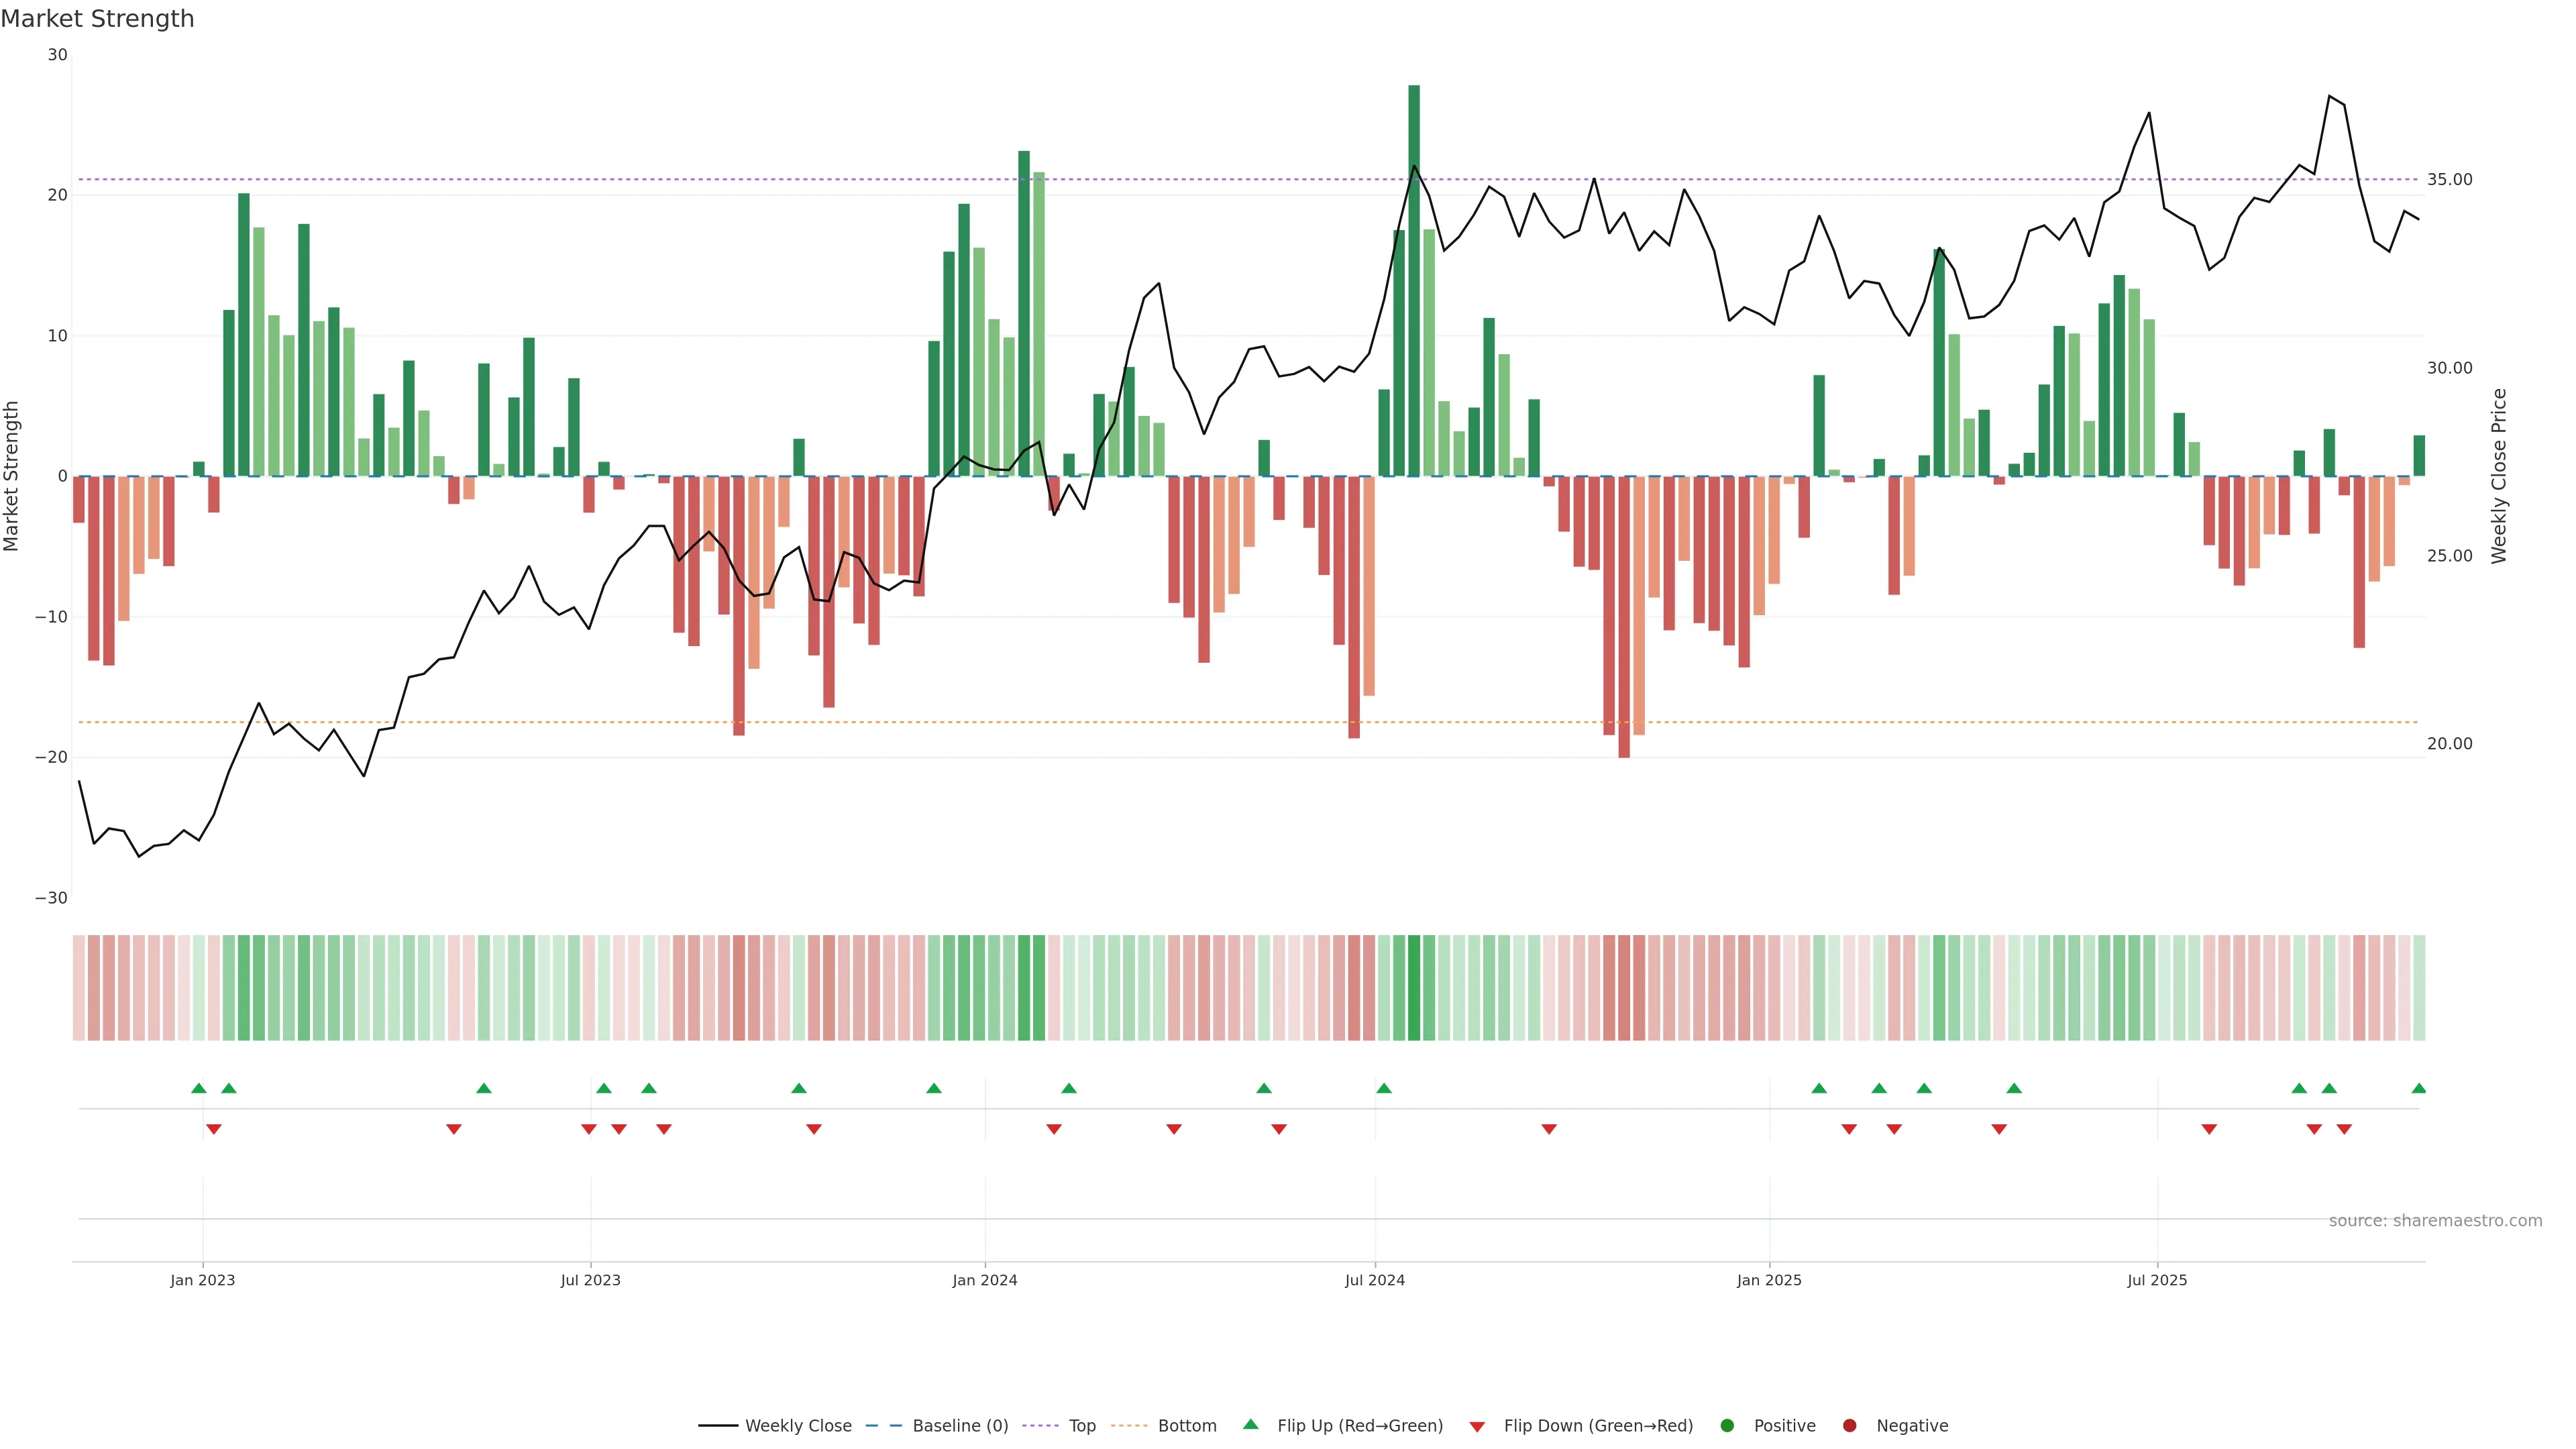Click the Positive green circle legend icon
2576x1449 pixels.
pos(1727,1426)
